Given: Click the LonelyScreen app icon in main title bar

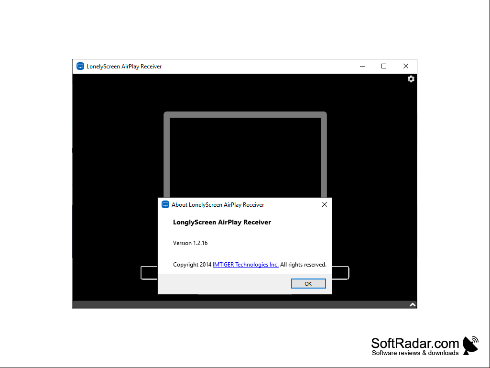Looking at the screenshot, I should (x=80, y=66).
